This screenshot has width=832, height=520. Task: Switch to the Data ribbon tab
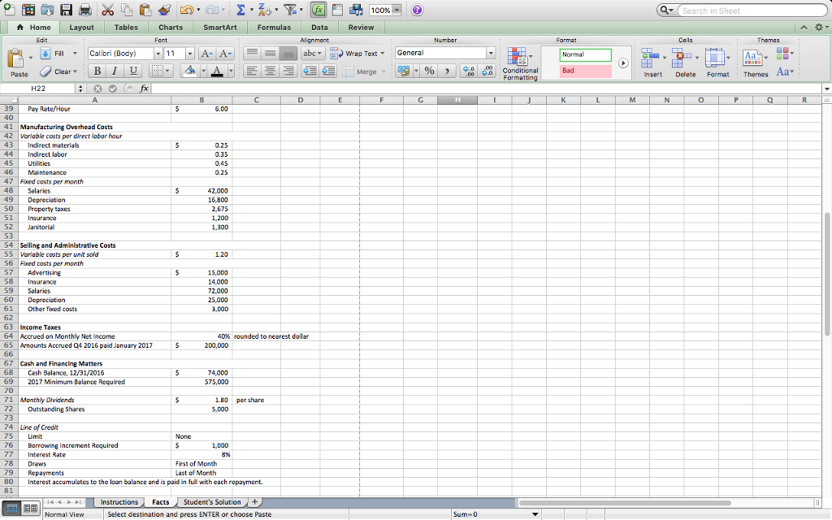319,28
